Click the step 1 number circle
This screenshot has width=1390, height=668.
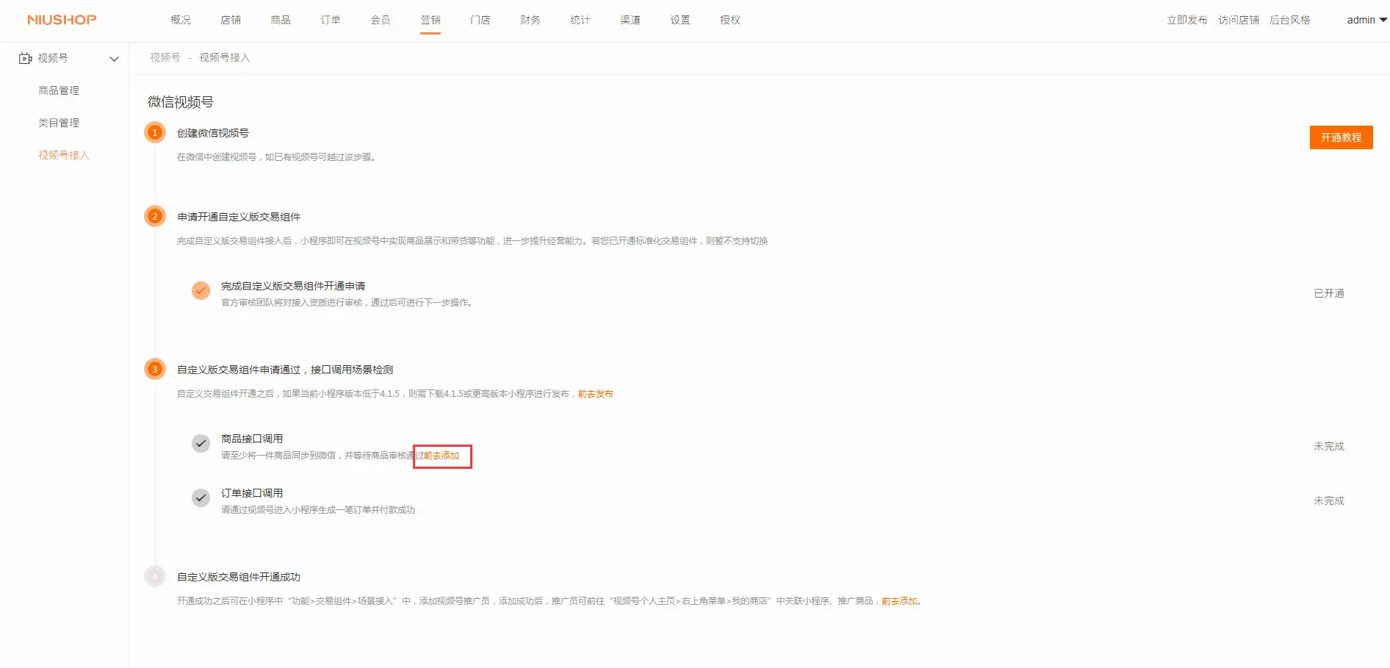(x=155, y=133)
